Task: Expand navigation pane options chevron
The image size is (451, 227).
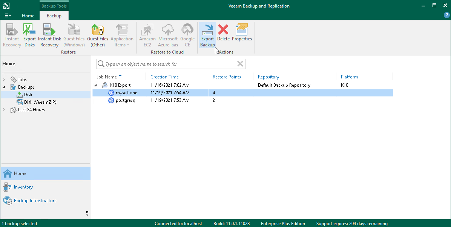Action: pyautogui.click(x=87, y=213)
